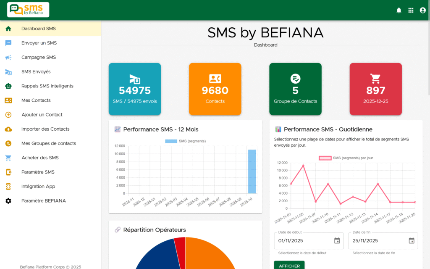Image resolution: width=430 pixels, height=269 pixels.
Task: Open the apps grid in the top bar
Action: pos(411,10)
